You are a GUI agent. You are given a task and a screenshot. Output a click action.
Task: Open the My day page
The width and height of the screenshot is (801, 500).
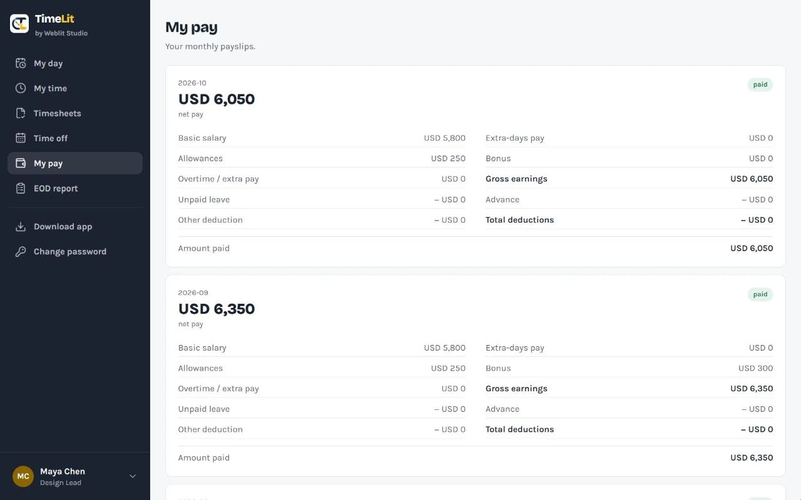(75, 63)
